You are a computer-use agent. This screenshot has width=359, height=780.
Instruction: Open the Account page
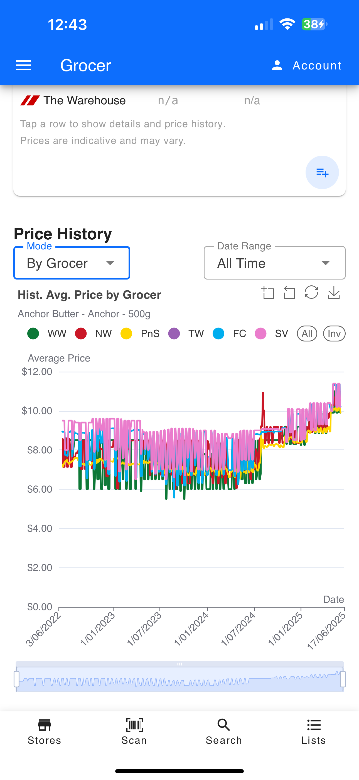306,65
